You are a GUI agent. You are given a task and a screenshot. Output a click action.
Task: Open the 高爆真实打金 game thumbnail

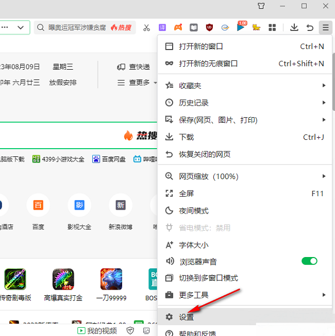63,279
